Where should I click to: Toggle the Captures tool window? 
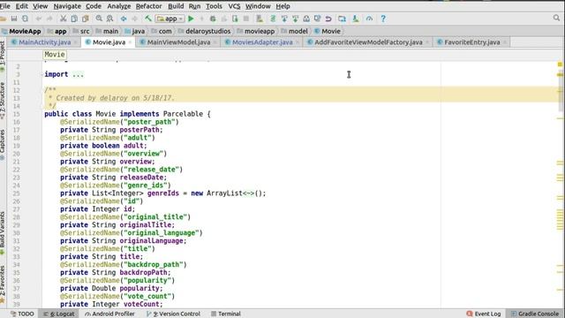pyautogui.click(x=3, y=144)
